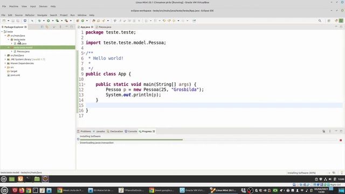This screenshot has width=345, height=194.
Task: Switch to PlanoDeEnsino taskbar window
Action: [132, 190]
